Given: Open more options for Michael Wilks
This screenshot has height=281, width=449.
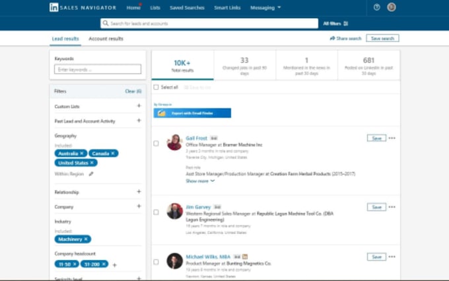Looking at the screenshot, I should 392,257.
